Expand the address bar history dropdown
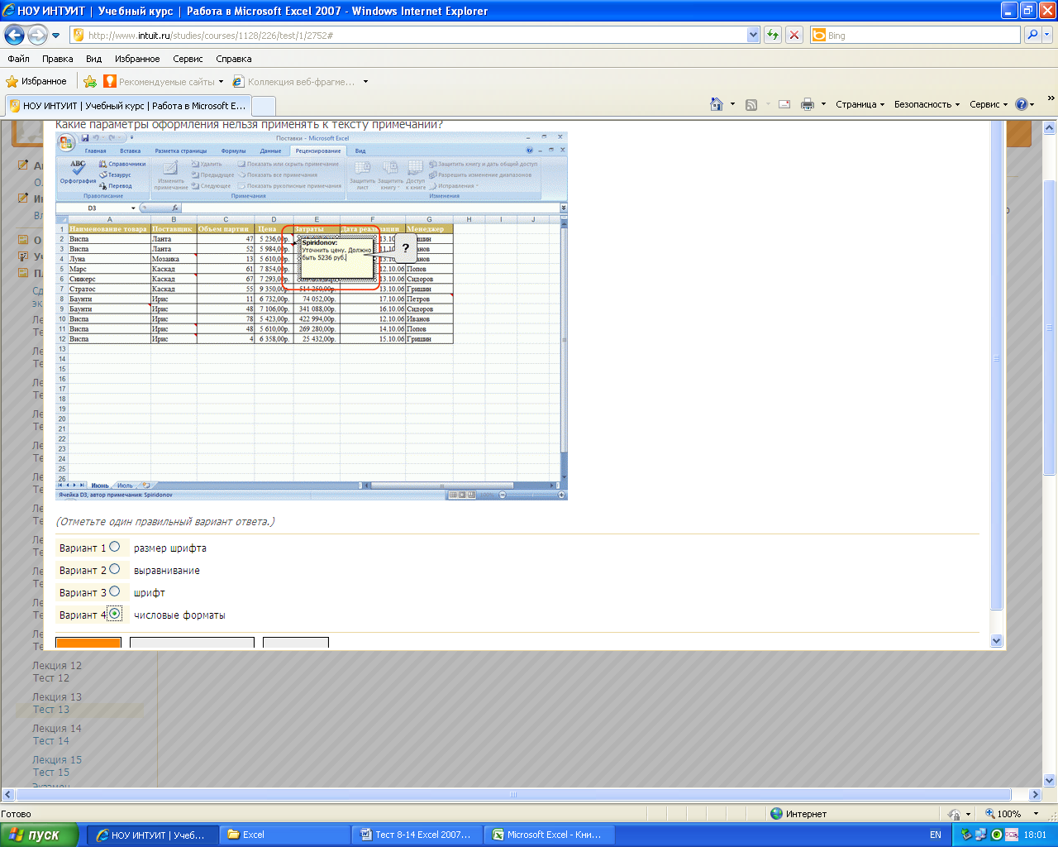 click(753, 36)
